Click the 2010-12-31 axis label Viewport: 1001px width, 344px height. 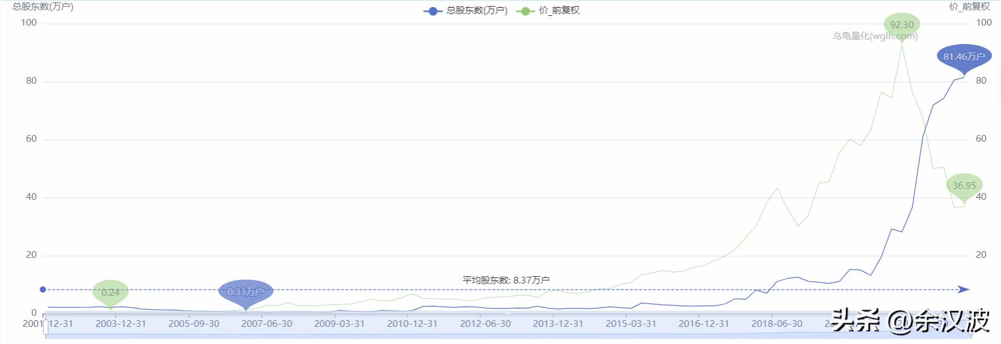[x=412, y=324]
